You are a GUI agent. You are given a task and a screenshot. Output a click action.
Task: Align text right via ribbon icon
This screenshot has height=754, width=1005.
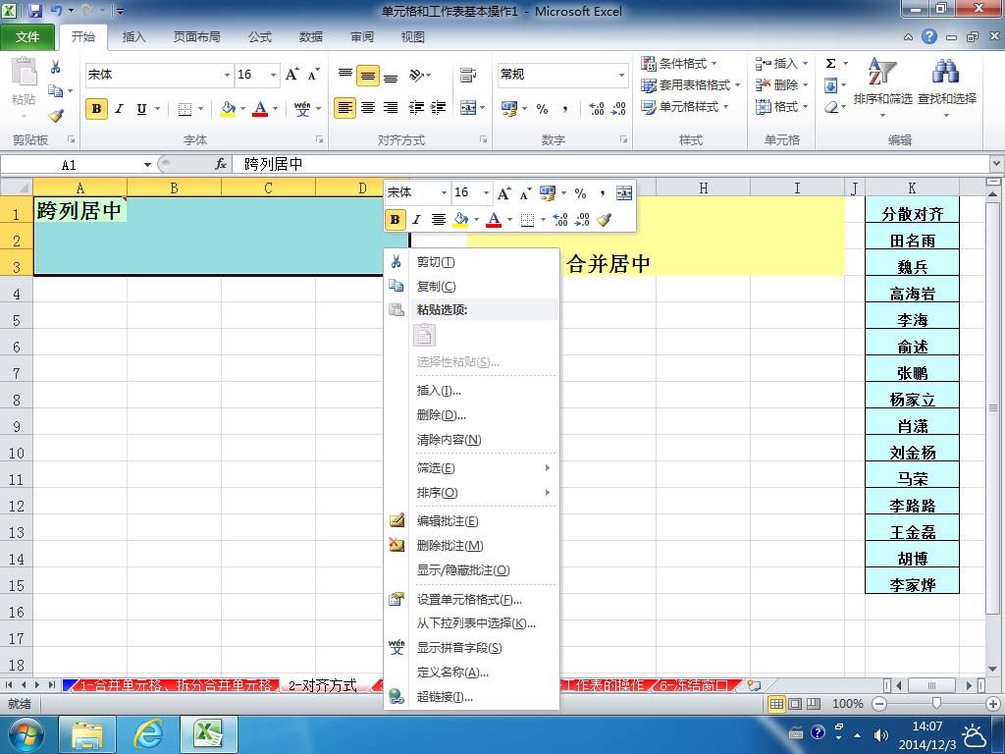tap(391, 108)
